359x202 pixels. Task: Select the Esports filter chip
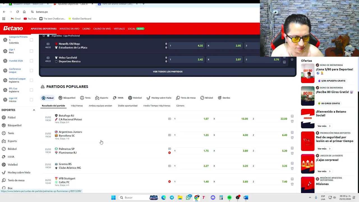click(x=102, y=98)
